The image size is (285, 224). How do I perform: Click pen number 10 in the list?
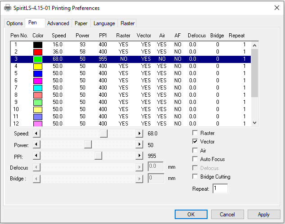[x=16, y=109]
